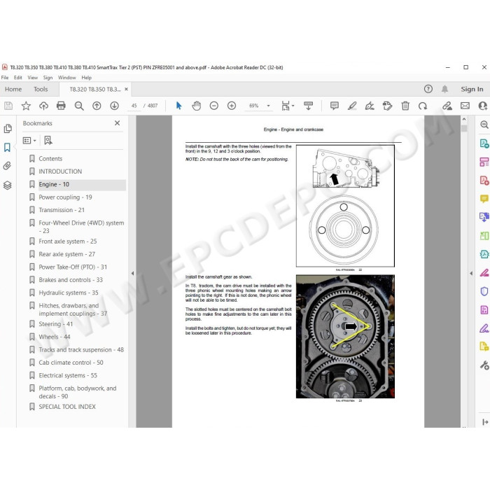Open the Protect shield tool icon
The image size is (490, 490).
[x=484, y=291]
